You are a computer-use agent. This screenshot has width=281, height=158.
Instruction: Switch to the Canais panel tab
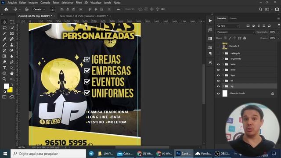[x=233, y=18]
